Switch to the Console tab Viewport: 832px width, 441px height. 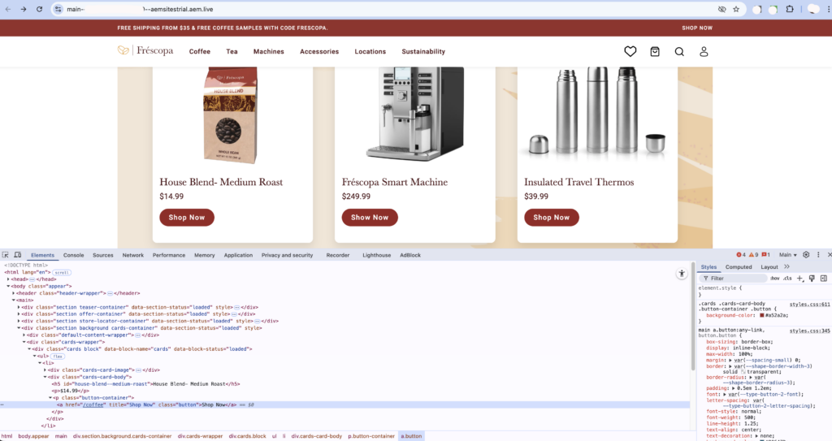click(73, 255)
